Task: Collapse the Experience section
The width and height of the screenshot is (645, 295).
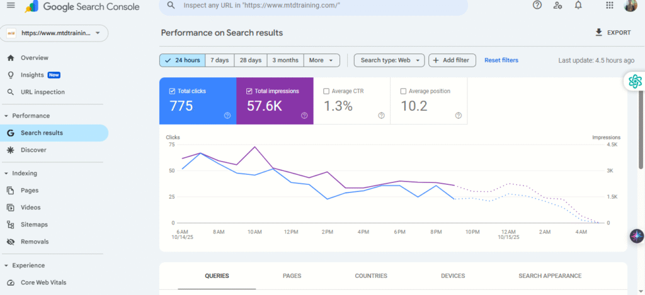Action: click(6, 265)
